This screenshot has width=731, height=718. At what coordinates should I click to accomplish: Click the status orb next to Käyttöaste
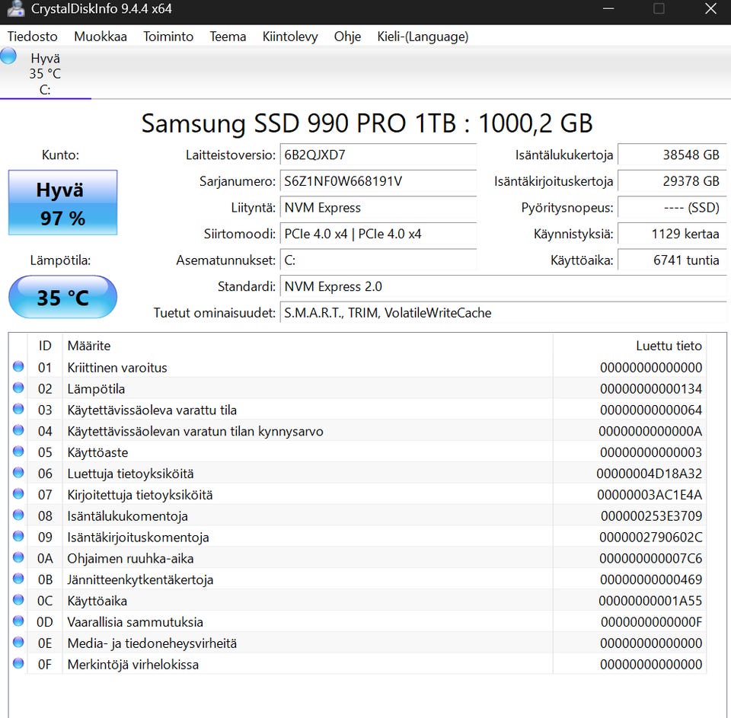pyautogui.click(x=18, y=452)
